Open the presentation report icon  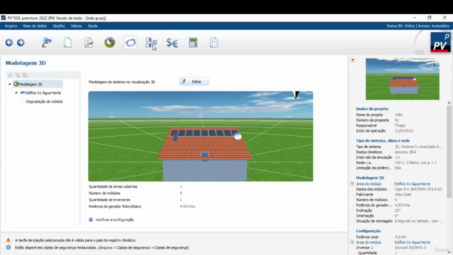pyautogui.click(x=214, y=42)
